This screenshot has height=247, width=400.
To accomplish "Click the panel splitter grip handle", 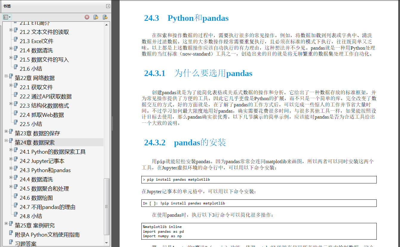I will 112,123.
